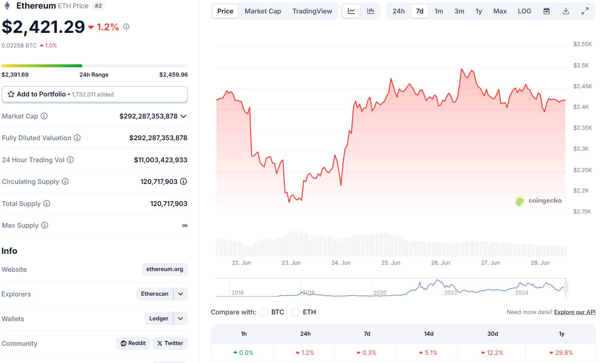
Task: Follow the Explore our API link
Action: (575, 312)
